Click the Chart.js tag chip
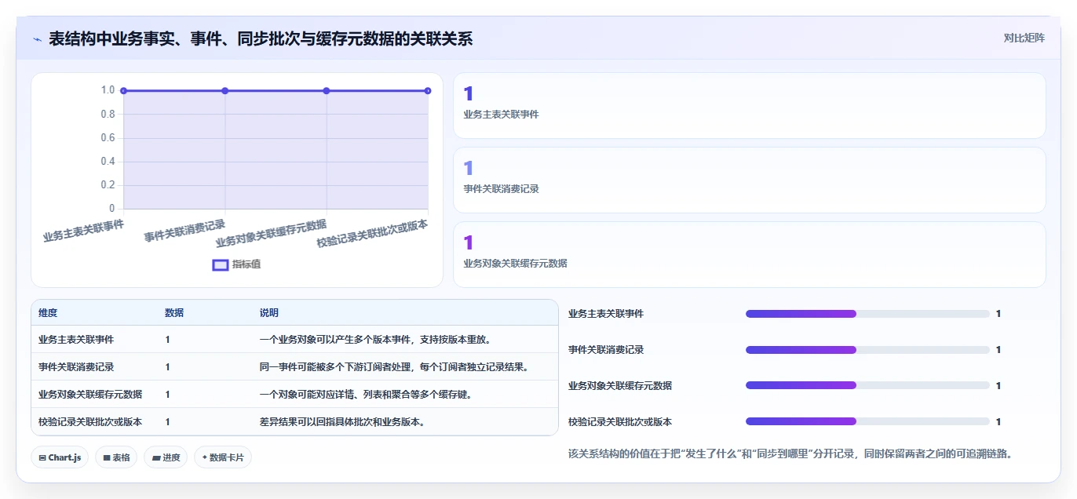The image size is (1077, 499). 60,457
